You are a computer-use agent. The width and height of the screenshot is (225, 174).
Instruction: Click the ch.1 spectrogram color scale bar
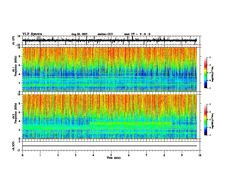click(x=206, y=73)
